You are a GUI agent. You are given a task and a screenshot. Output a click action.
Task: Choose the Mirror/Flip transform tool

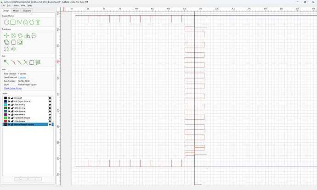click(27, 36)
